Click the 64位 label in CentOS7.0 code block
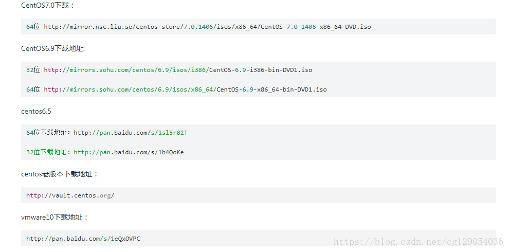The height and width of the screenshot is (252, 509). [x=33, y=27]
